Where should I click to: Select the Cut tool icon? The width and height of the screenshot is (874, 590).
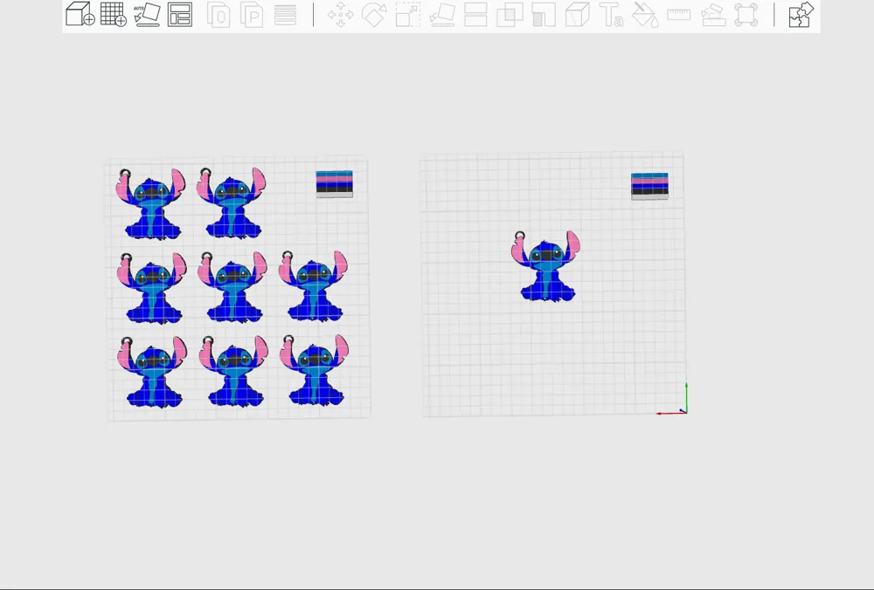click(x=475, y=15)
